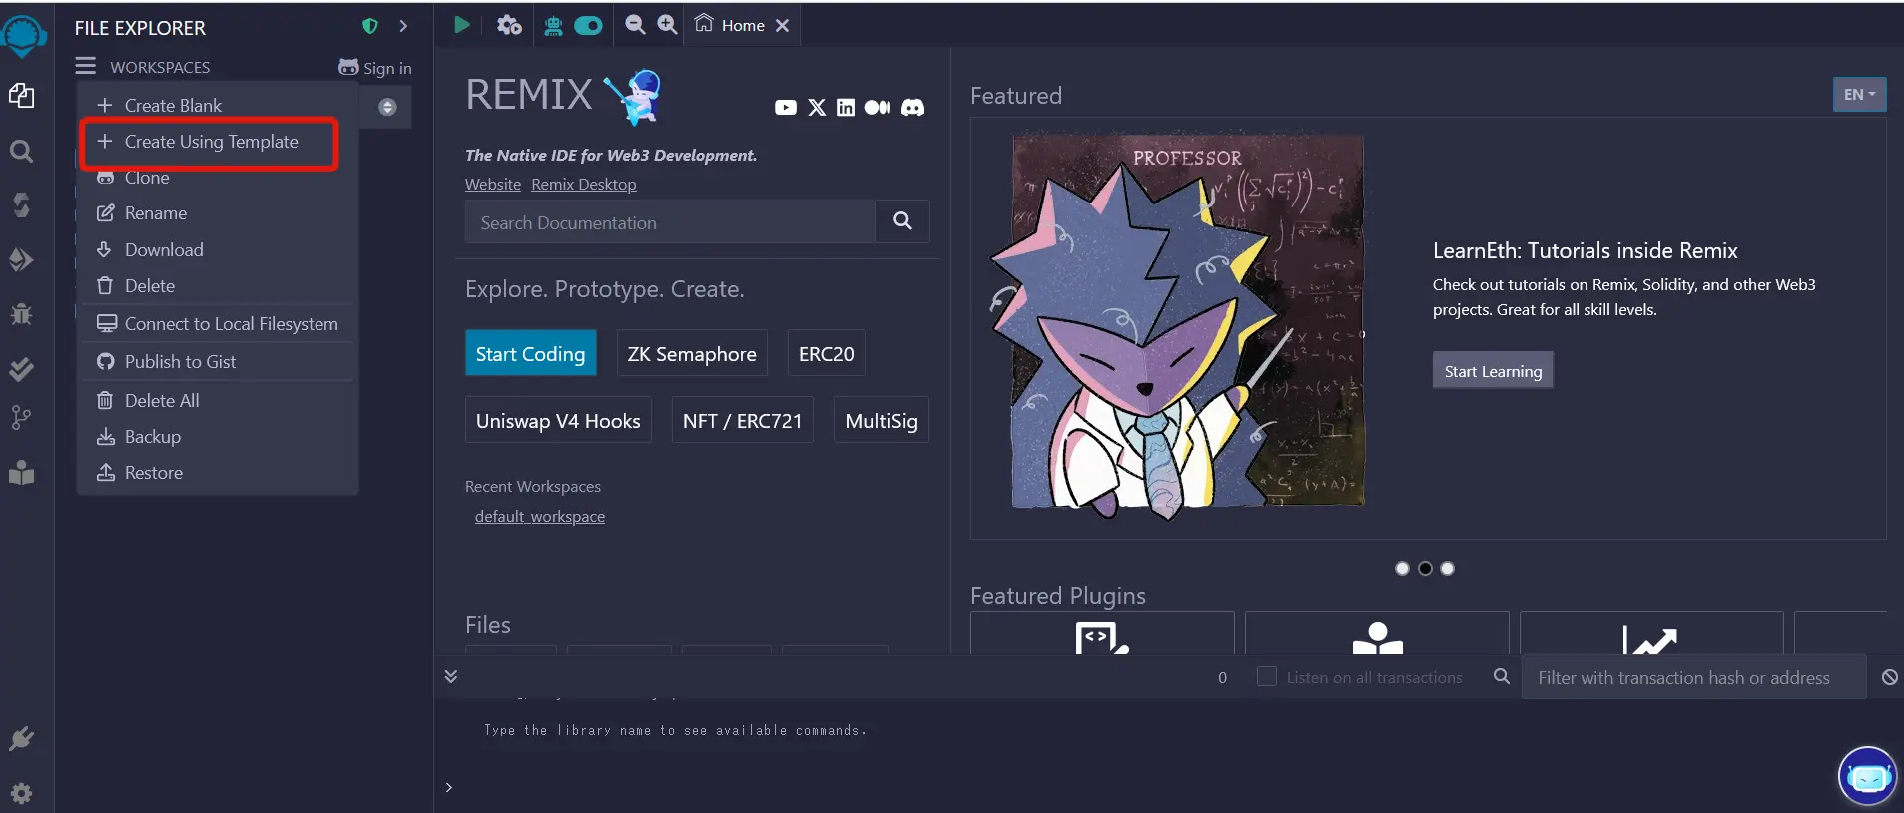Enable Listen on all transactions checkbox
1904x813 pixels.
[x=1266, y=676]
